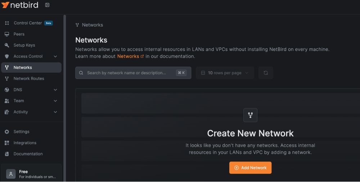
Task: Expand the DNS submenu chevron
Action: (x=55, y=90)
